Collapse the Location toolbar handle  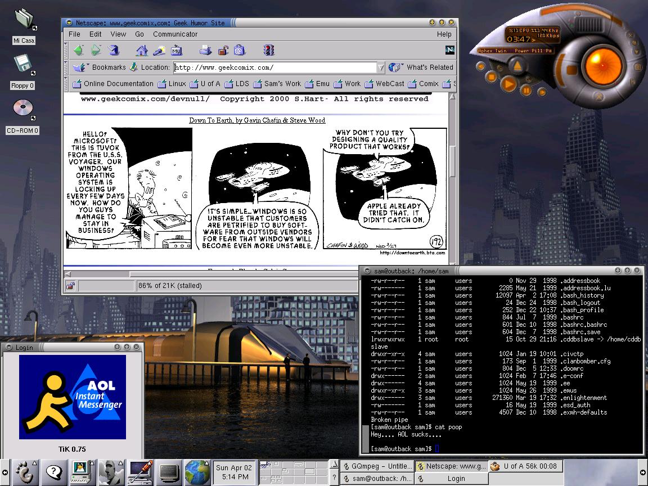pyautogui.click(x=66, y=67)
